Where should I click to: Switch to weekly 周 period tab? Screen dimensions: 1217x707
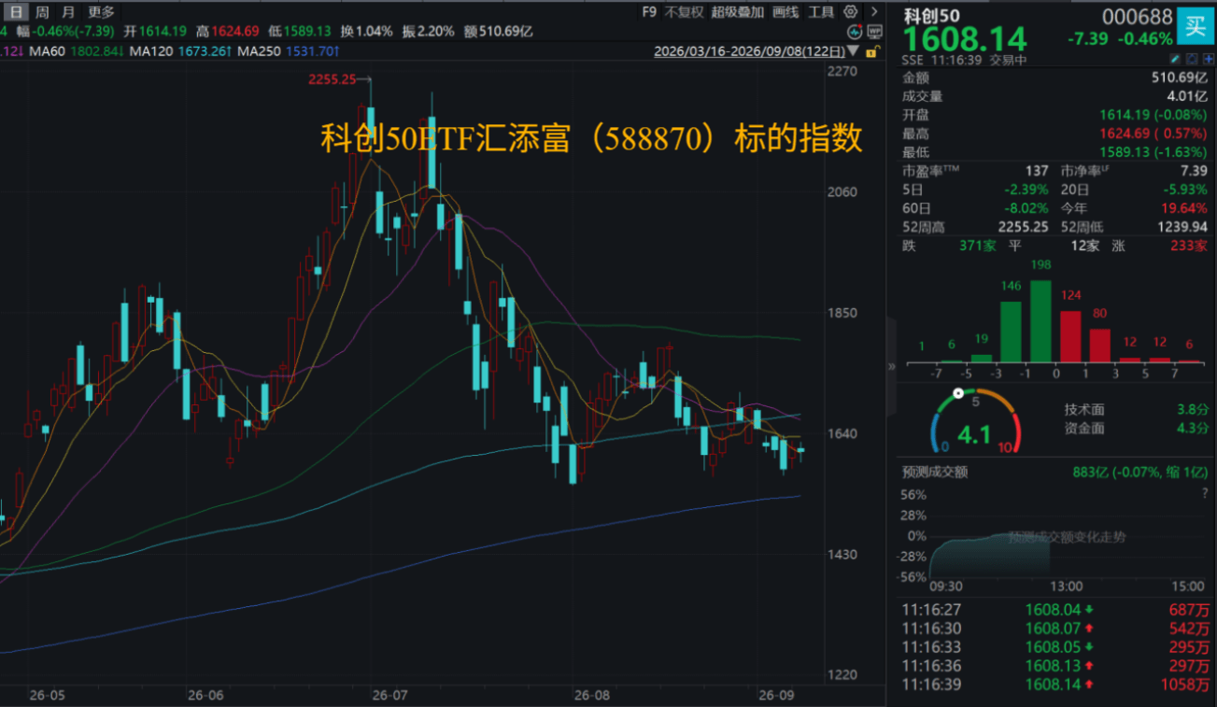coord(42,12)
